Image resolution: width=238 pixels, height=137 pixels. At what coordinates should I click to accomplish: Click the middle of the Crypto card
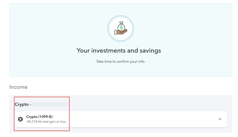(x=121, y=119)
